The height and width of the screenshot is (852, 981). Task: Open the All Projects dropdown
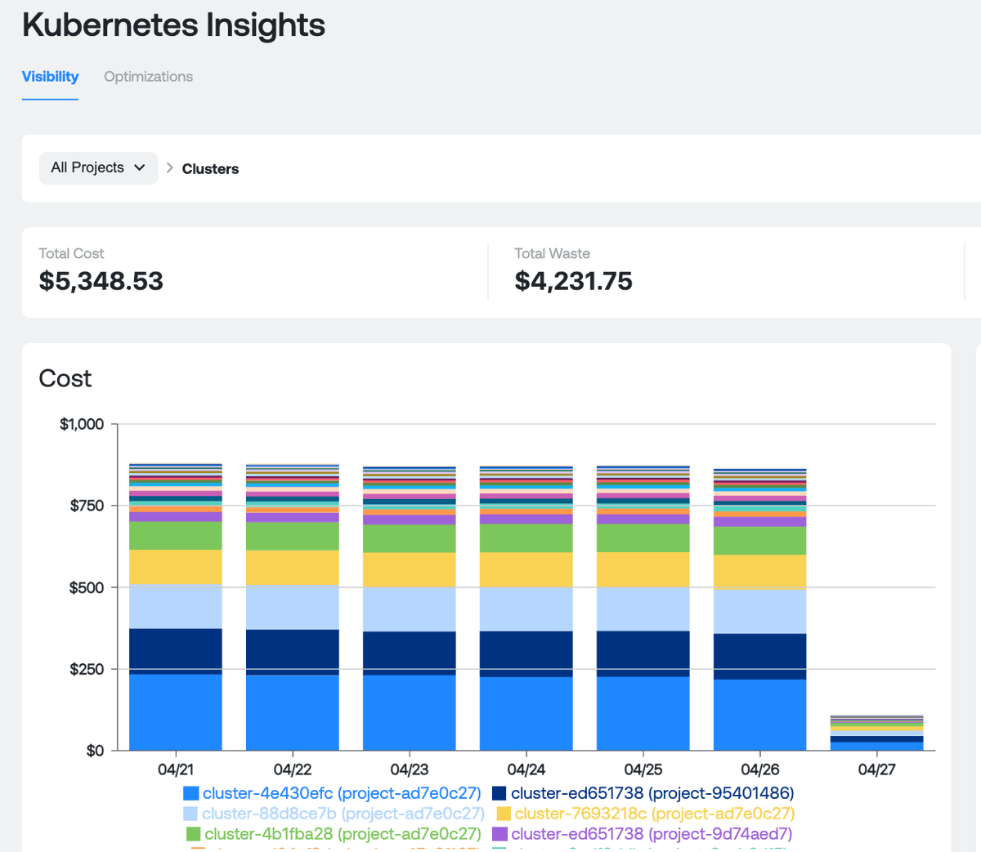pos(98,167)
